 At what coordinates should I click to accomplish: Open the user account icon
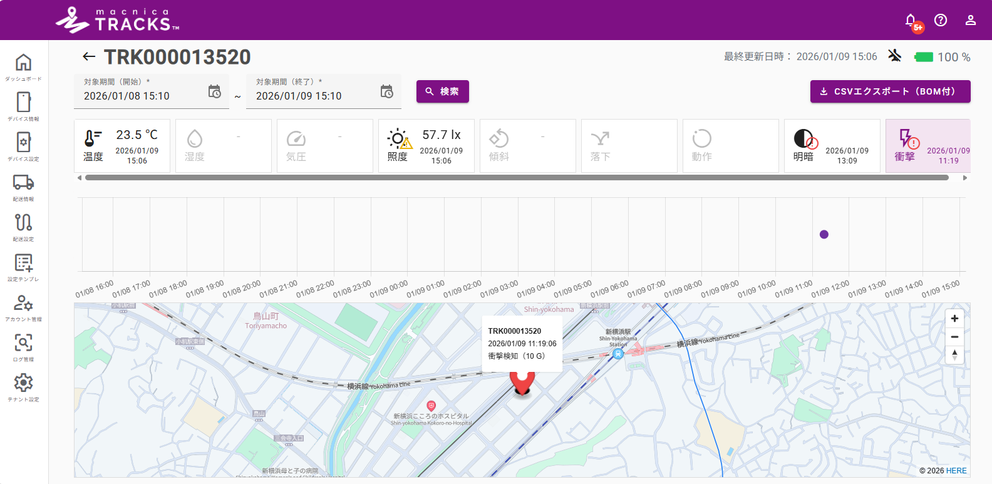[x=971, y=20]
